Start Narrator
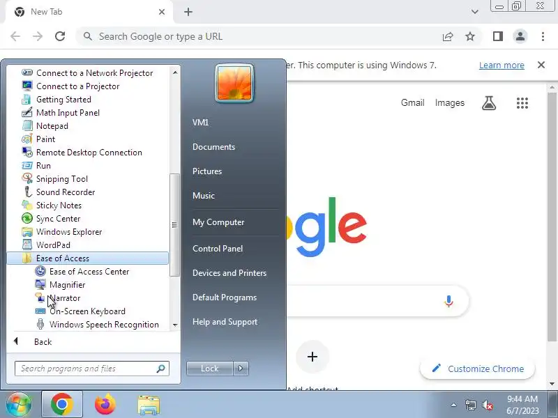 coord(58,298)
